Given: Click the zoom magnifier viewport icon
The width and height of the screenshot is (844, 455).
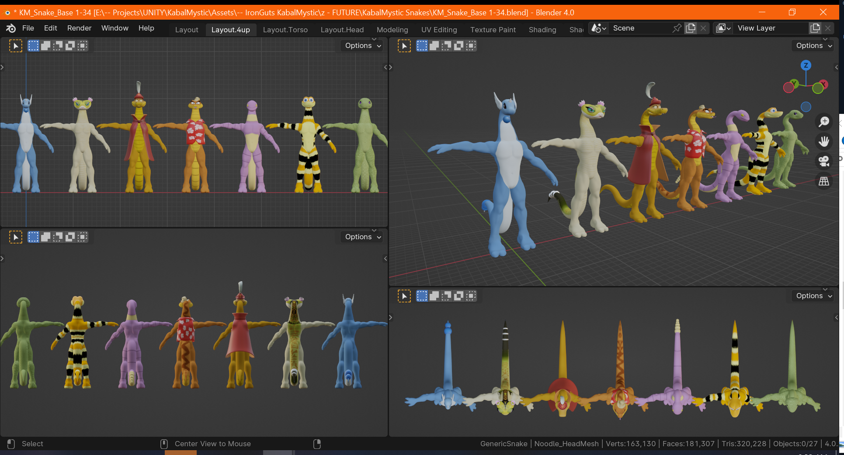Looking at the screenshot, I should (824, 121).
